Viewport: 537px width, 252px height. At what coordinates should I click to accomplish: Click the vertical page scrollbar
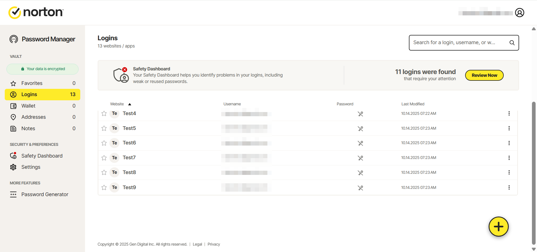pyautogui.click(x=534, y=173)
